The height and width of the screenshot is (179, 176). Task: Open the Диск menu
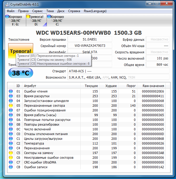point(61,11)
